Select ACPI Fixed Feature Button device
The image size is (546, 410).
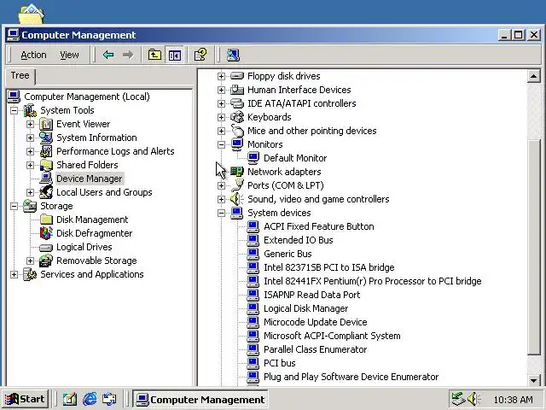click(x=318, y=226)
